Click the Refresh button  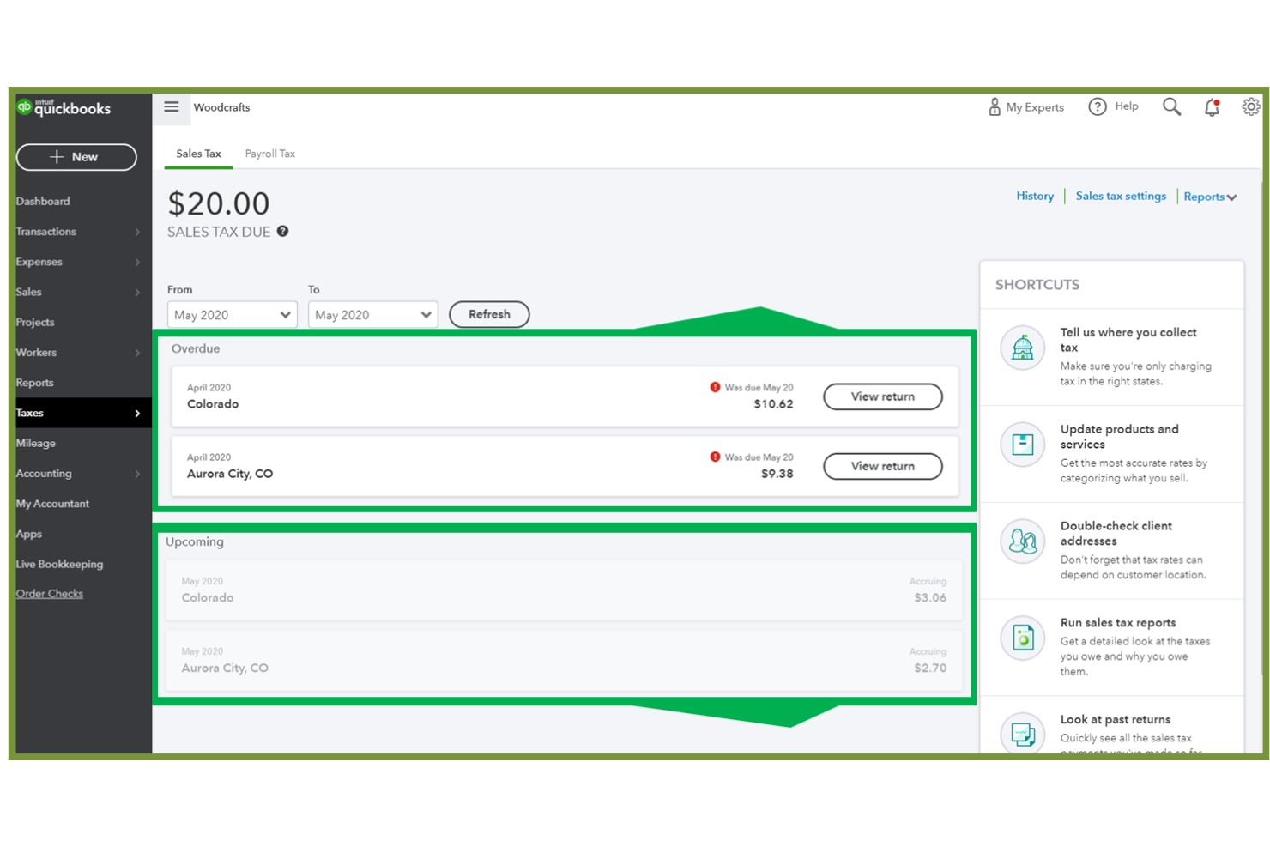tap(489, 314)
